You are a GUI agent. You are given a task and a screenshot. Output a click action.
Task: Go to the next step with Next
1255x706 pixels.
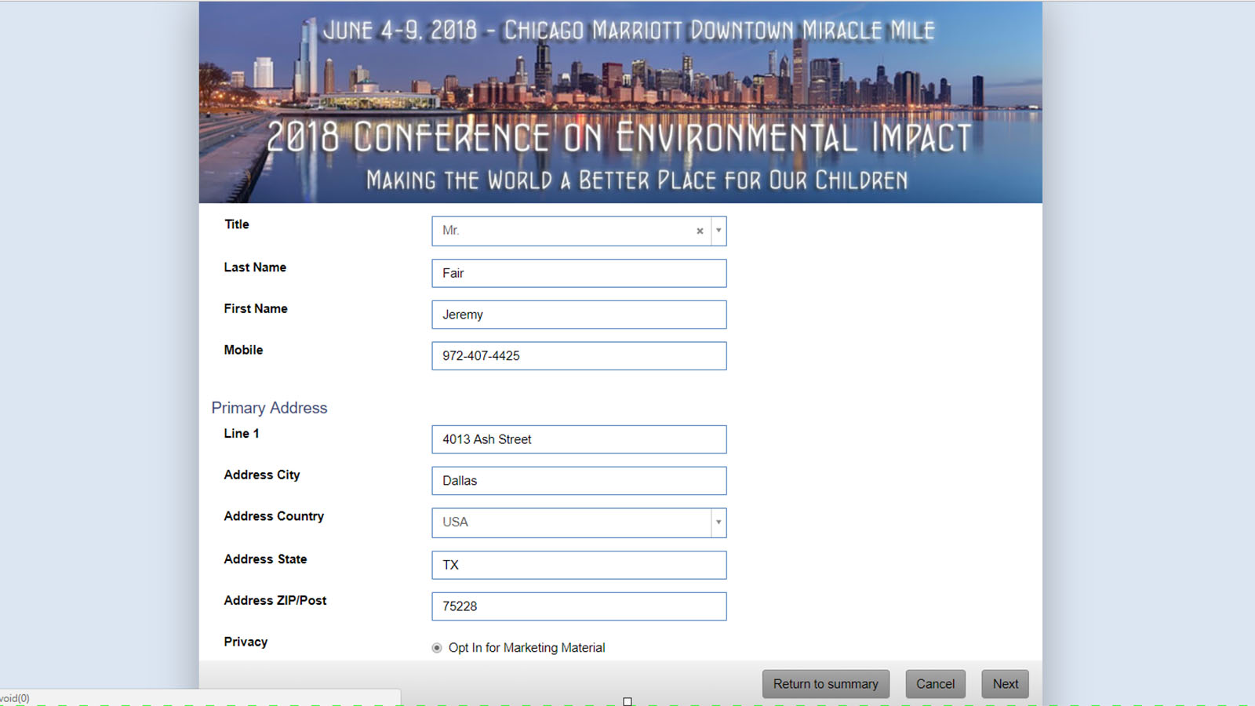pyautogui.click(x=1005, y=684)
